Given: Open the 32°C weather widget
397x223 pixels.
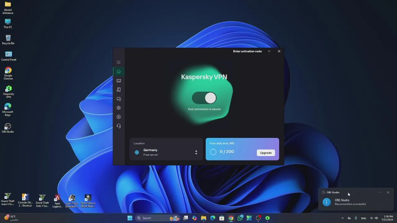Looking at the screenshot, I should click(x=11, y=218).
